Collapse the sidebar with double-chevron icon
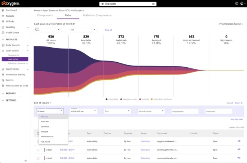 click(x=26, y=160)
